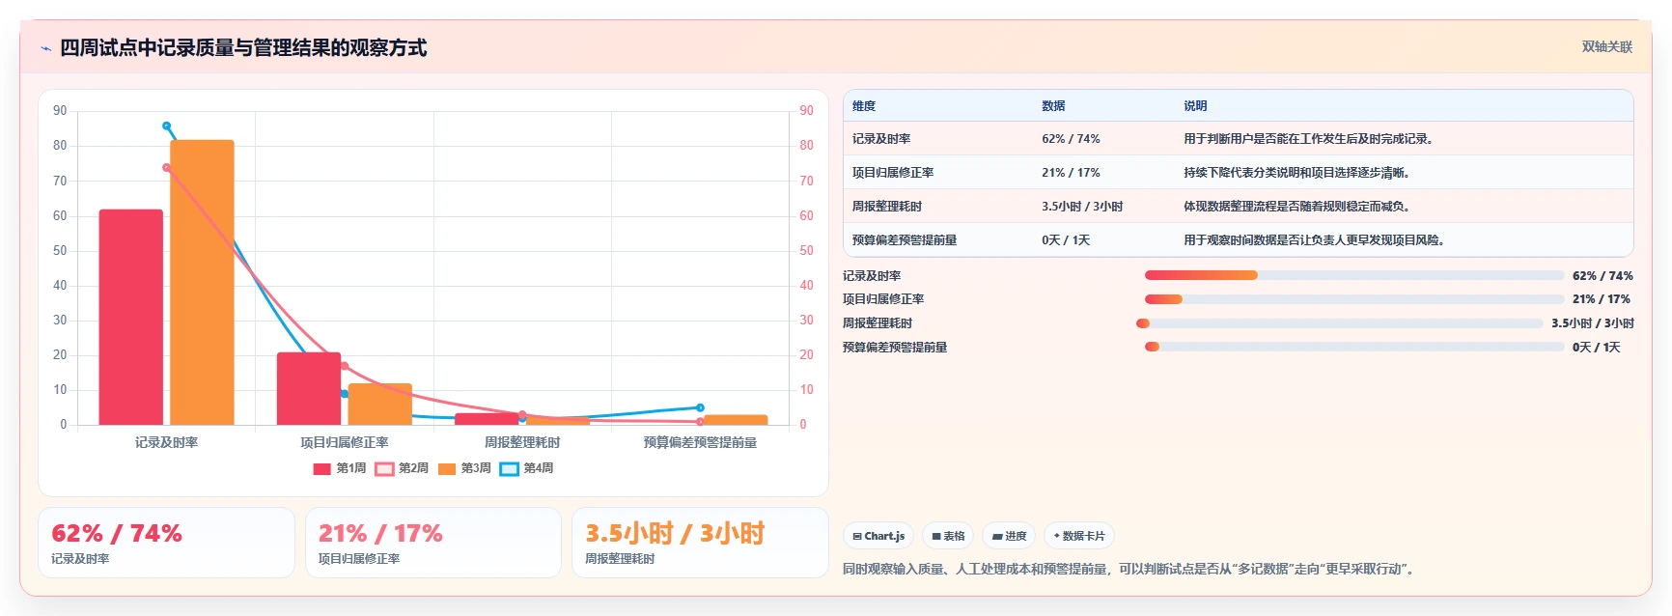Image resolution: width=1672 pixels, height=616 pixels.
Task: Click the x-axis label 记录及时率
Action: click(x=167, y=442)
